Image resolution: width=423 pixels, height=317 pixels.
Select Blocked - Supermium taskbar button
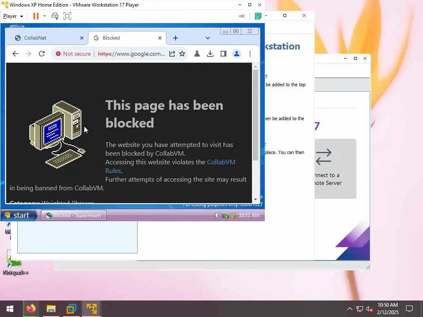pos(74,215)
